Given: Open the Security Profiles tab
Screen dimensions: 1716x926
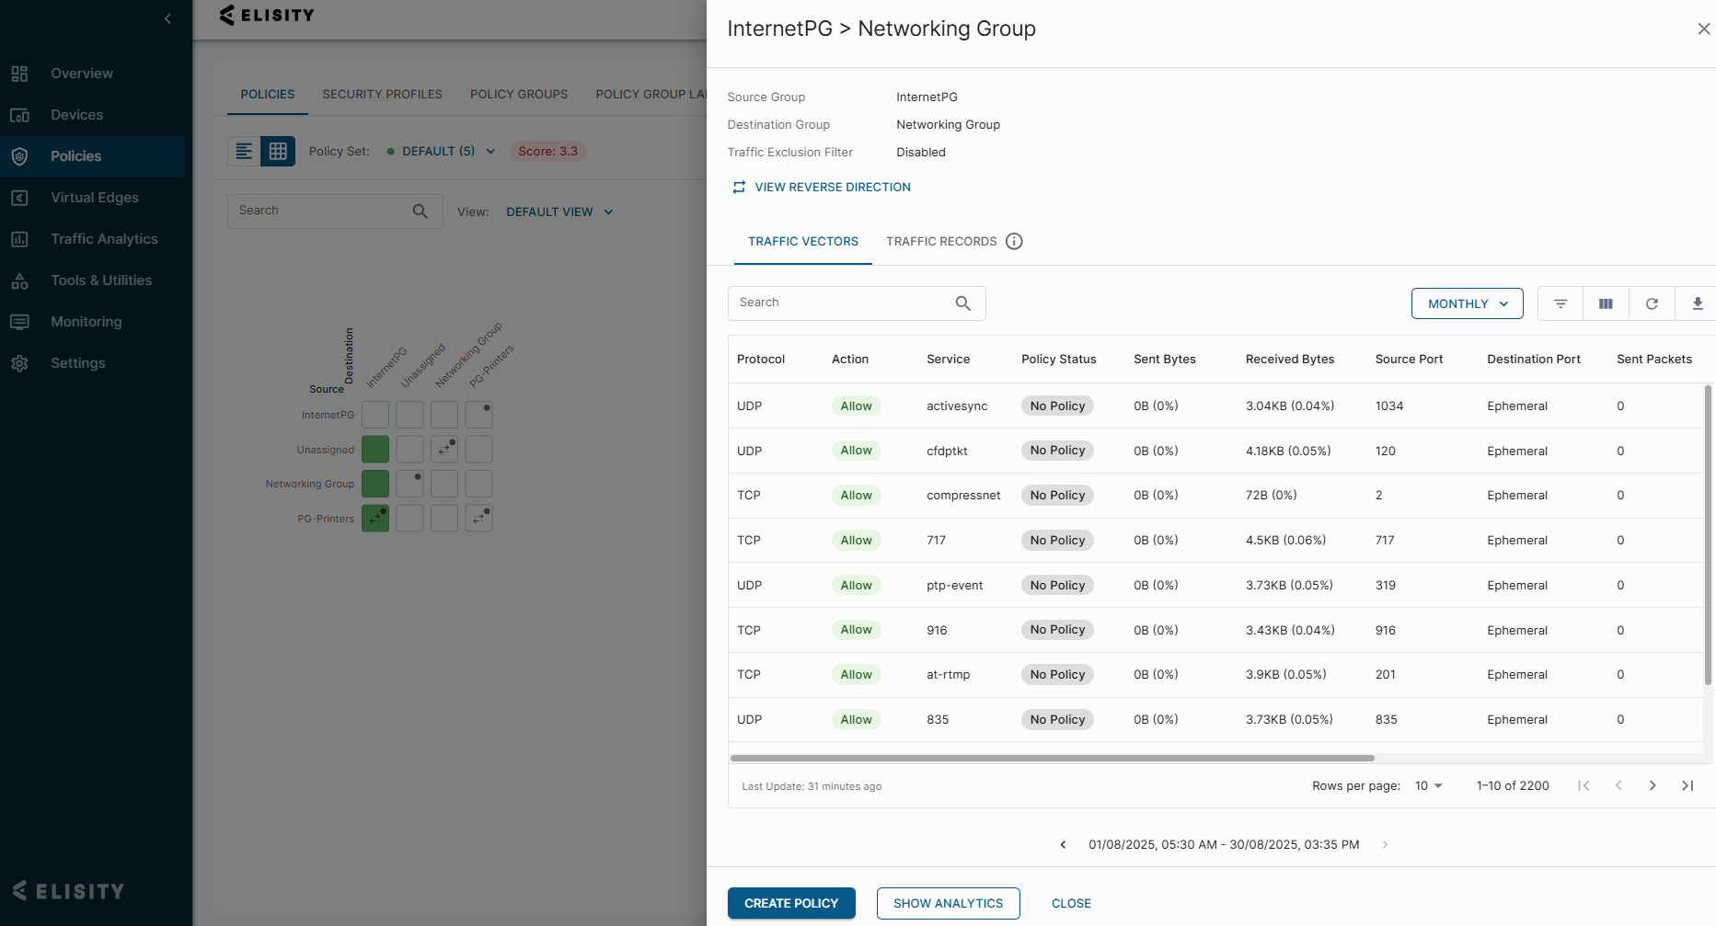Looking at the screenshot, I should pos(382,94).
